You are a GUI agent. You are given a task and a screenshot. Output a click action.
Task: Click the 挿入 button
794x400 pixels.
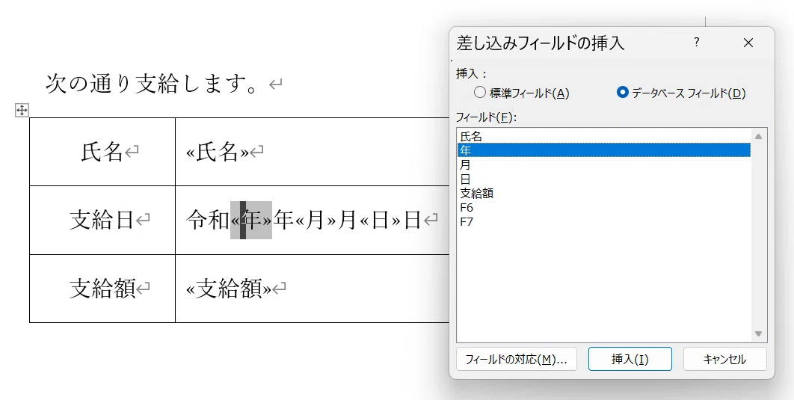[x=630, y=359]
